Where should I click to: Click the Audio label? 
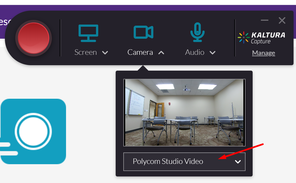195,52
